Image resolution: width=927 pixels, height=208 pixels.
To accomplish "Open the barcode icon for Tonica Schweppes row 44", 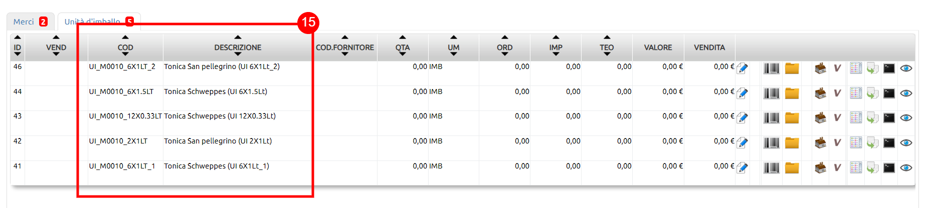I will tap(771, 93).
